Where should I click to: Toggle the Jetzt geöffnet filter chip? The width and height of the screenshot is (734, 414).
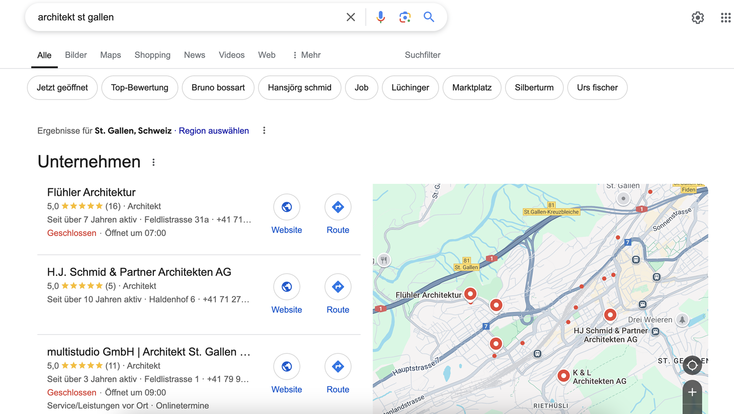62,88
